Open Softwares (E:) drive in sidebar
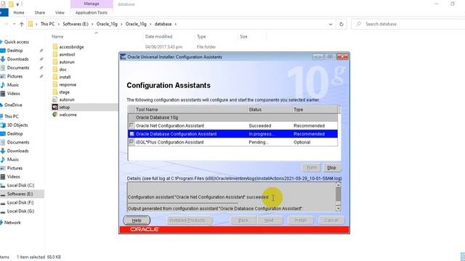The image size is (465, 261). tap(20, 194)
